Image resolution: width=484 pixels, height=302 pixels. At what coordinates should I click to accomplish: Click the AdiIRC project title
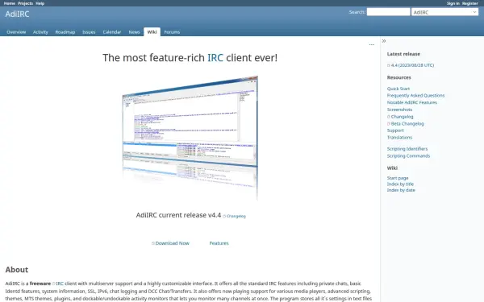click(x=17, y=14)
